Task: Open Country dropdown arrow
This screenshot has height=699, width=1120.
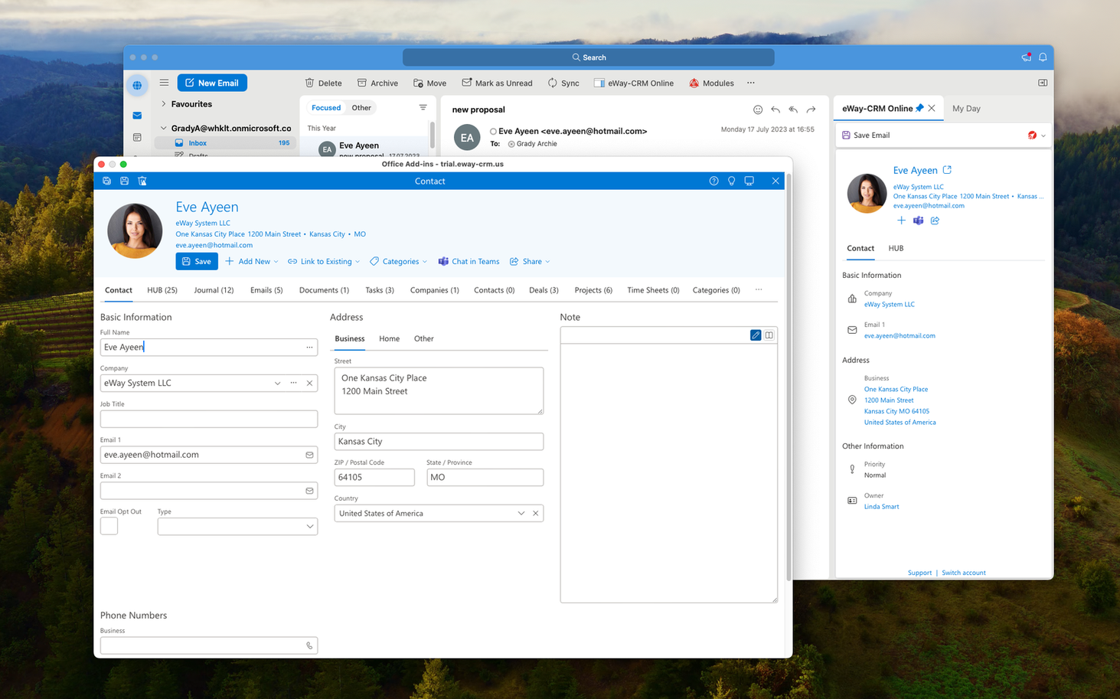Action: pyautogui.click(x=521, y=514)
